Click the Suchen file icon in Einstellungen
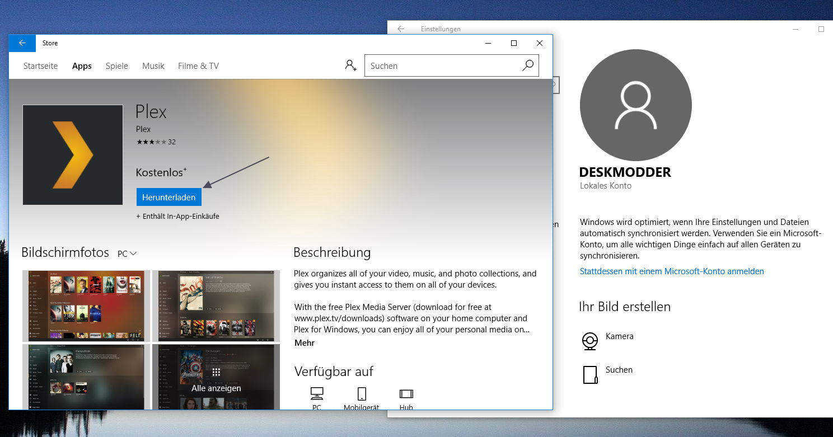This screenshot has width=833, height=437. click(x=590, y=375)
